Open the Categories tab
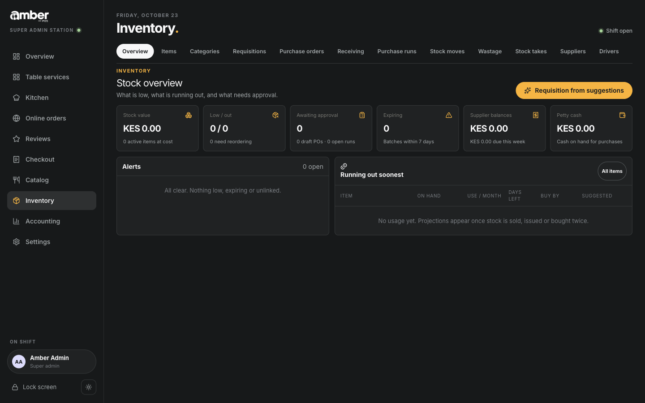The height and width of the screenshot is (403, 645). coord(205,51)
